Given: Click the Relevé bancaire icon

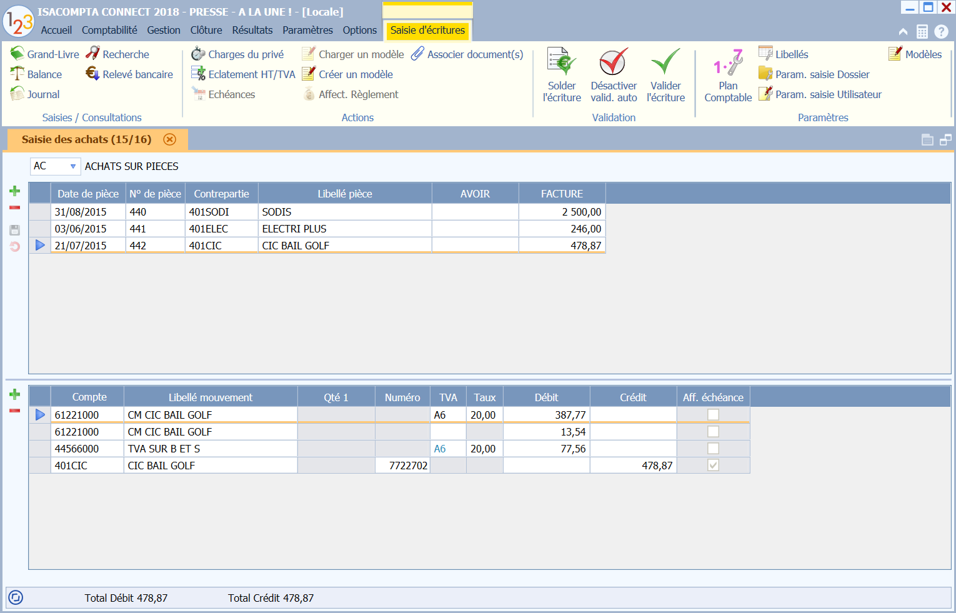Looking at the screenshot, I should 92,74.
